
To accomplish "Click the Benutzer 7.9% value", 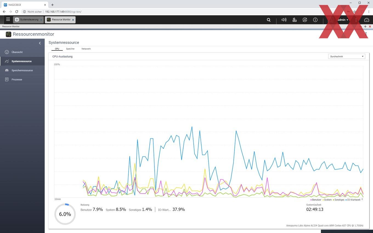I will pos(92,209).
